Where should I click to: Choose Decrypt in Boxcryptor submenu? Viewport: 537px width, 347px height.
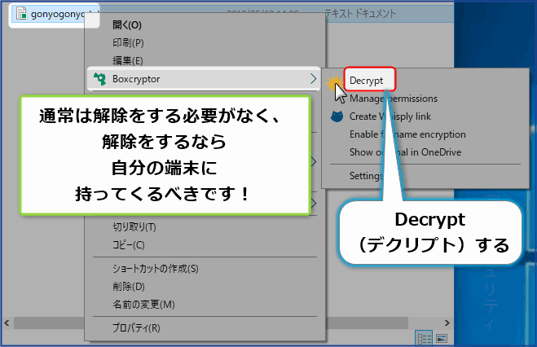366,81
